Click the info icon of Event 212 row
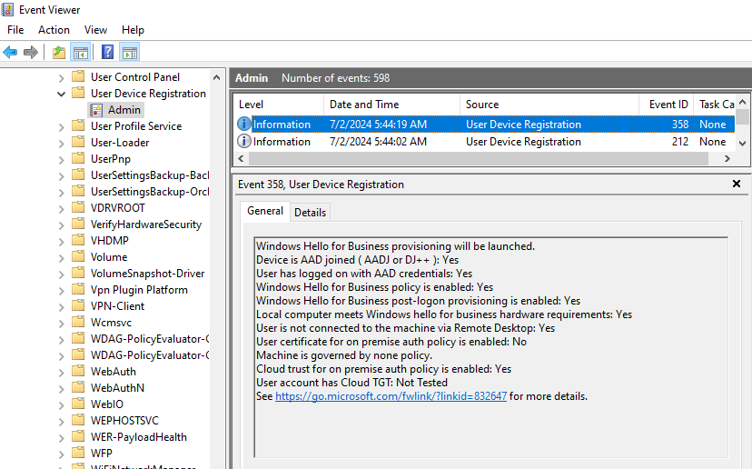 pos(243,142)
